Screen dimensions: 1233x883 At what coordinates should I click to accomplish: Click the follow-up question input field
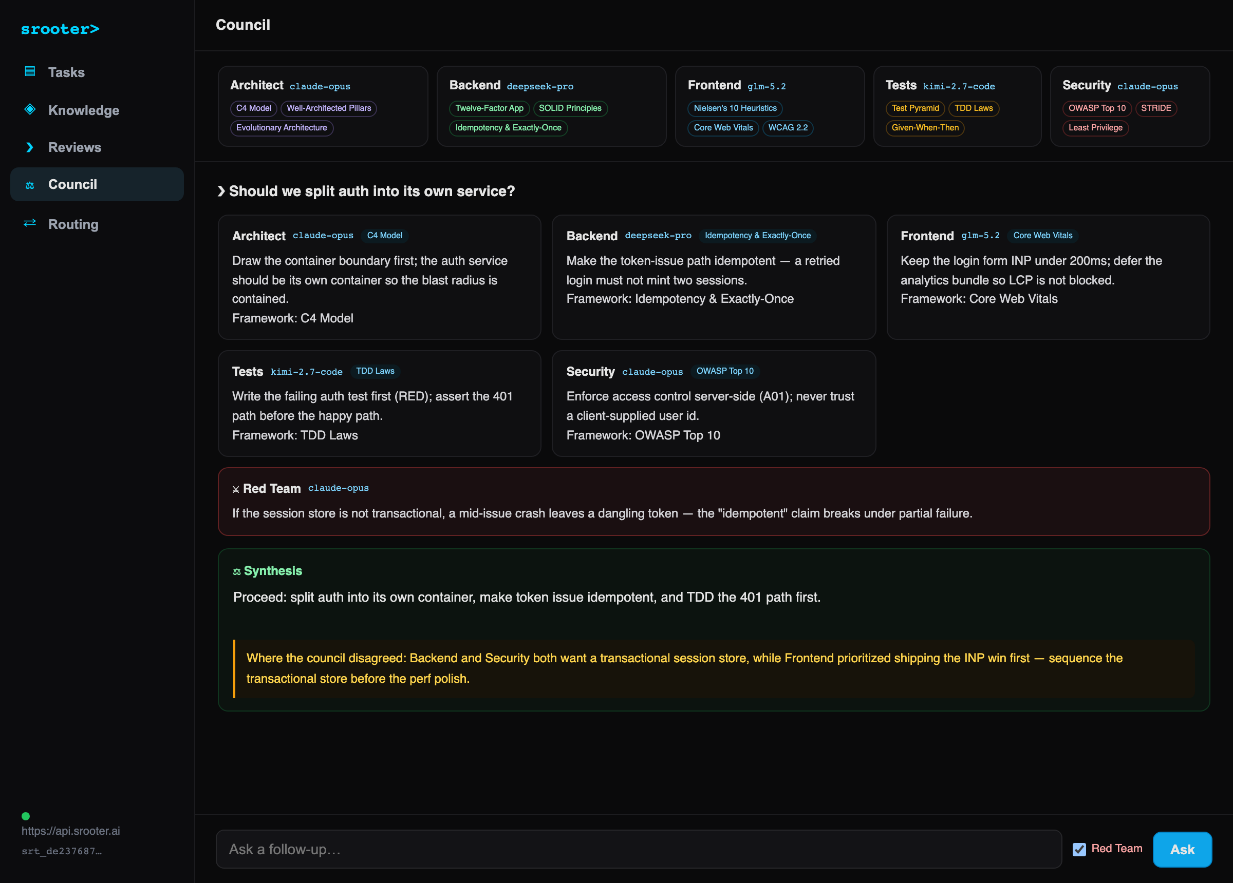(x=639, y=849)
